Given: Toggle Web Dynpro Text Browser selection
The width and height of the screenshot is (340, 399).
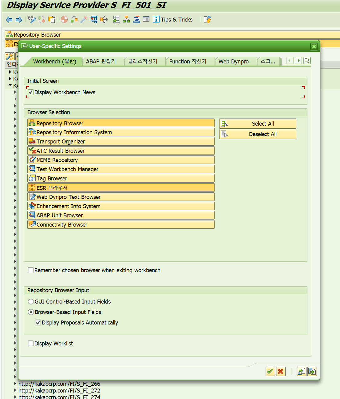Looking at the screenshot, I should pyautogui.click(x=121, y=197).
